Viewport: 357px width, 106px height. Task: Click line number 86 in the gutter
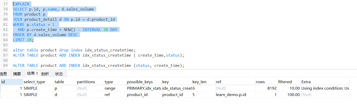tap(6, 50)
